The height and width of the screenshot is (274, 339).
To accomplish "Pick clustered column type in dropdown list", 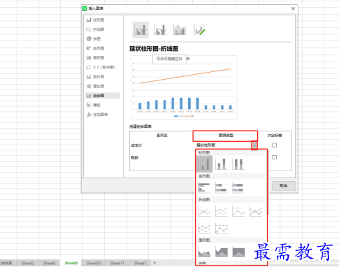I will tap(204, 164).
